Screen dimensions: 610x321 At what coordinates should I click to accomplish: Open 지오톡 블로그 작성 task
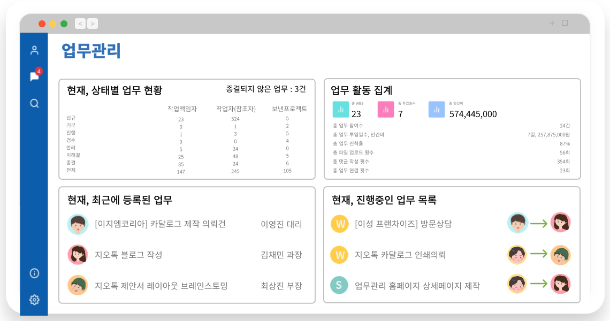coord(128,255)
